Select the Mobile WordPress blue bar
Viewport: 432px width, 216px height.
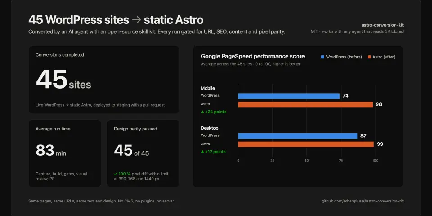pos(289,96)
